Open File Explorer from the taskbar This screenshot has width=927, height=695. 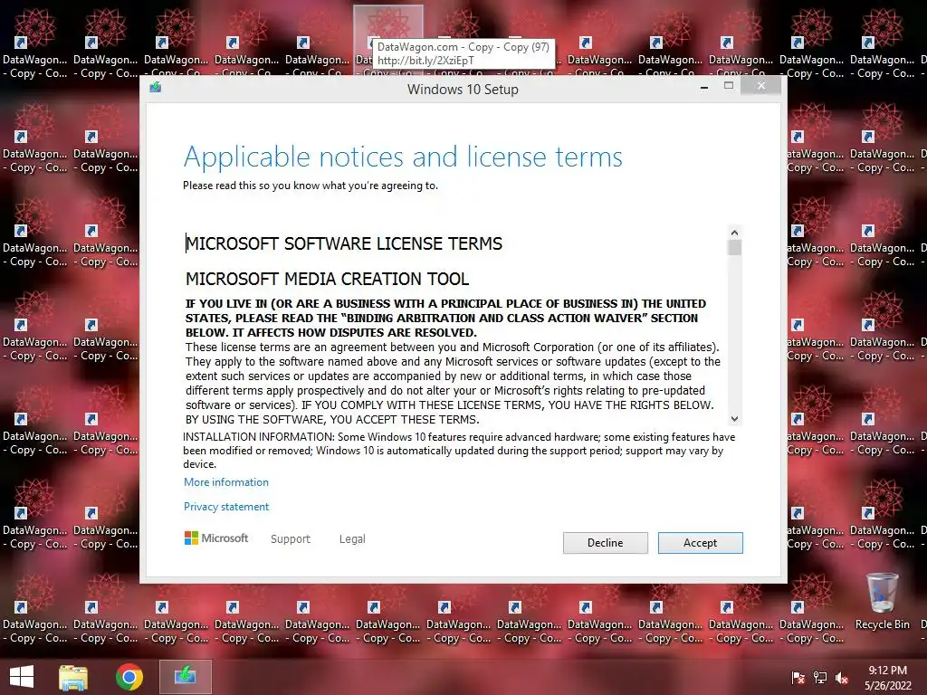[73, 677]
